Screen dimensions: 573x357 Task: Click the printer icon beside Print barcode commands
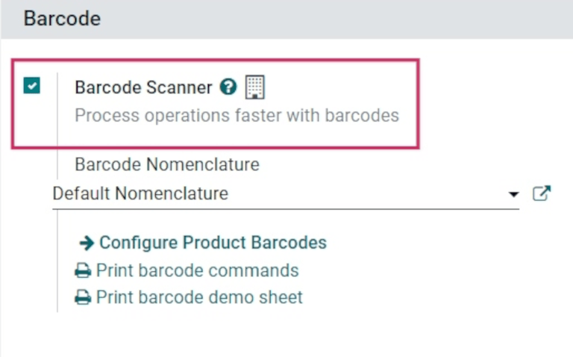pyautogui.click(x=82, y=271)
